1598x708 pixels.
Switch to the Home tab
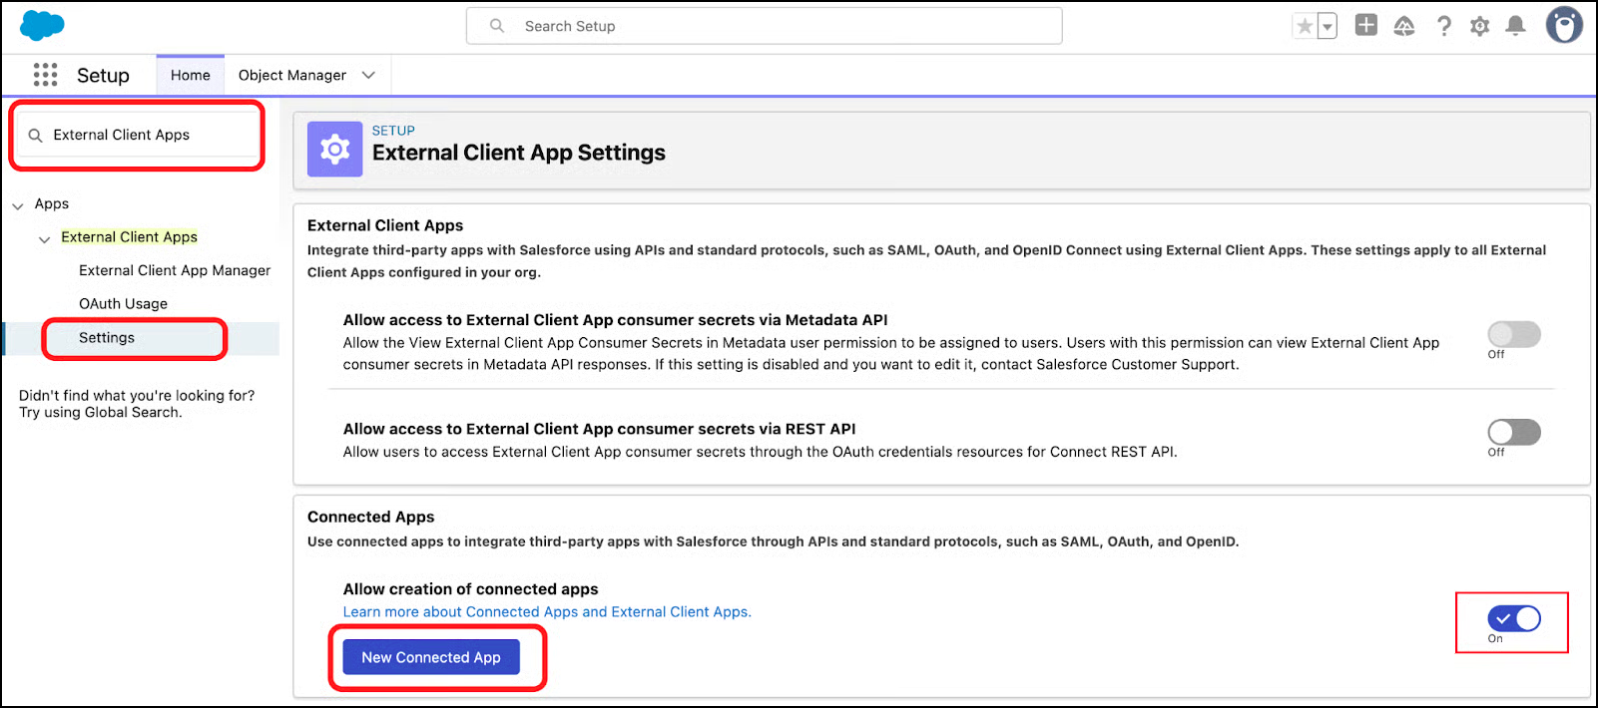[x=190, y=76]
